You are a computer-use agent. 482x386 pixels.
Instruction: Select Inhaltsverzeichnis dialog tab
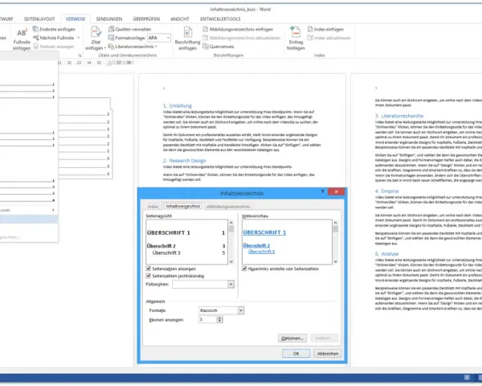pos(183,206)
